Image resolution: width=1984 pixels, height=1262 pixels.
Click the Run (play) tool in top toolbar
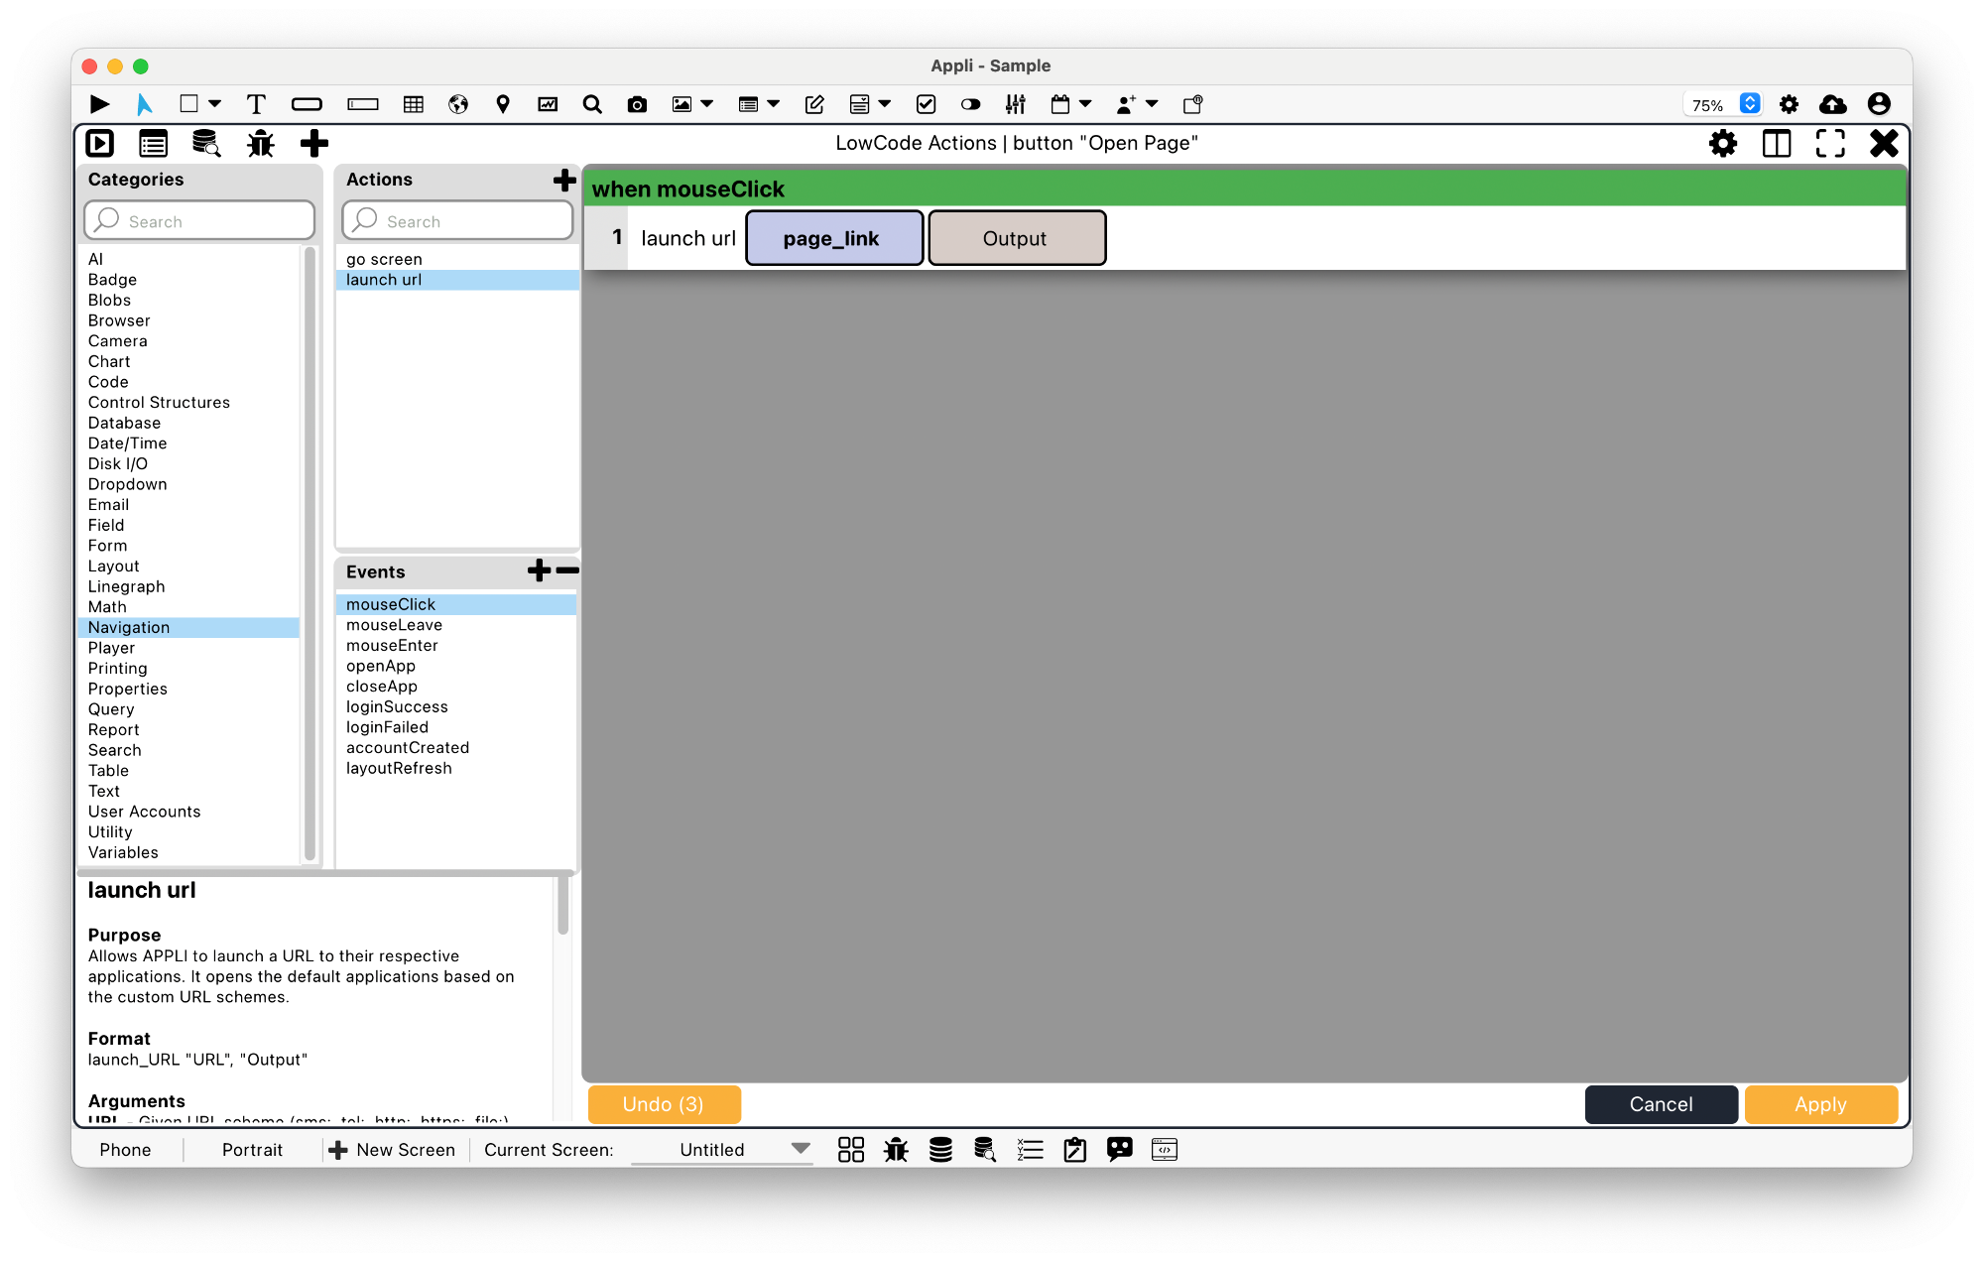point(100,104)
